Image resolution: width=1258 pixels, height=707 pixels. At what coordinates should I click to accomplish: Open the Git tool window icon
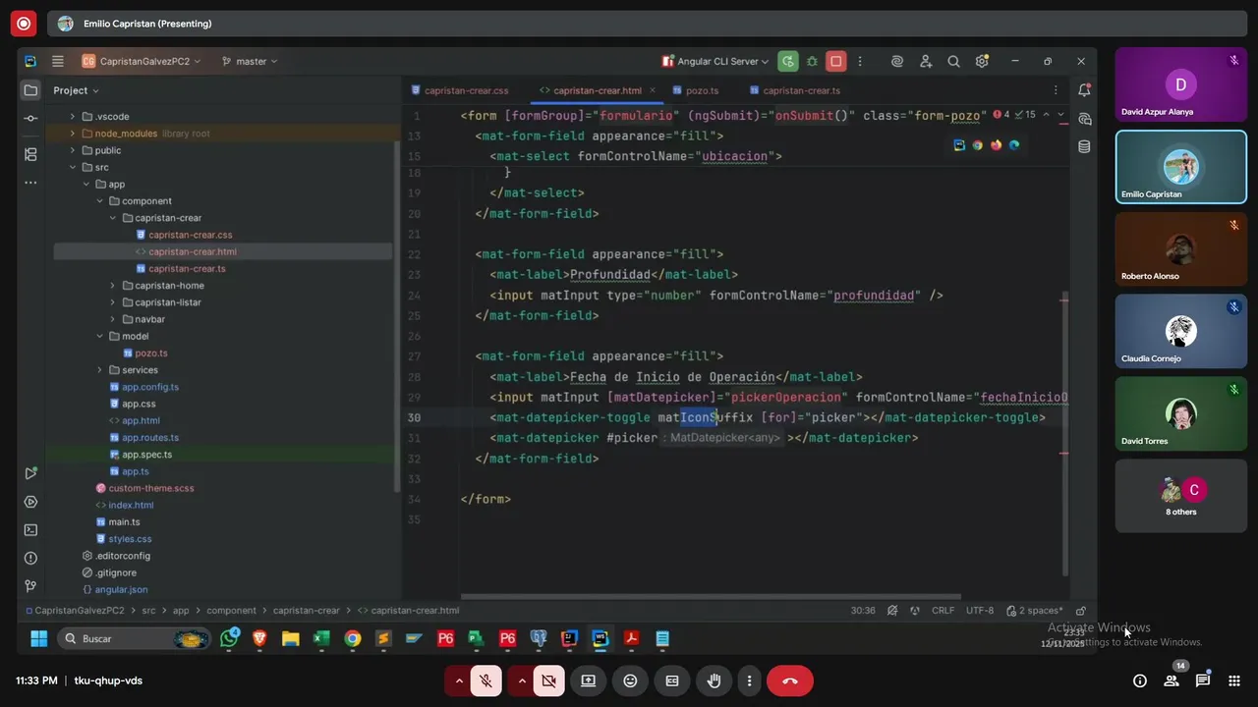coord(30,586)
